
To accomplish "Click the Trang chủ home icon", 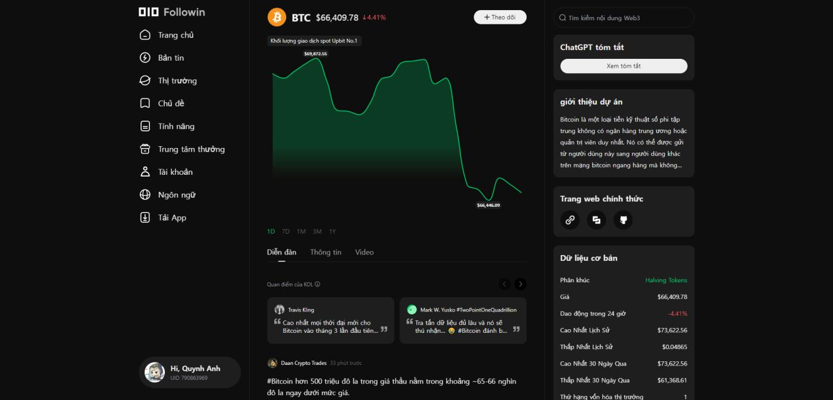I will click(145, 35).
